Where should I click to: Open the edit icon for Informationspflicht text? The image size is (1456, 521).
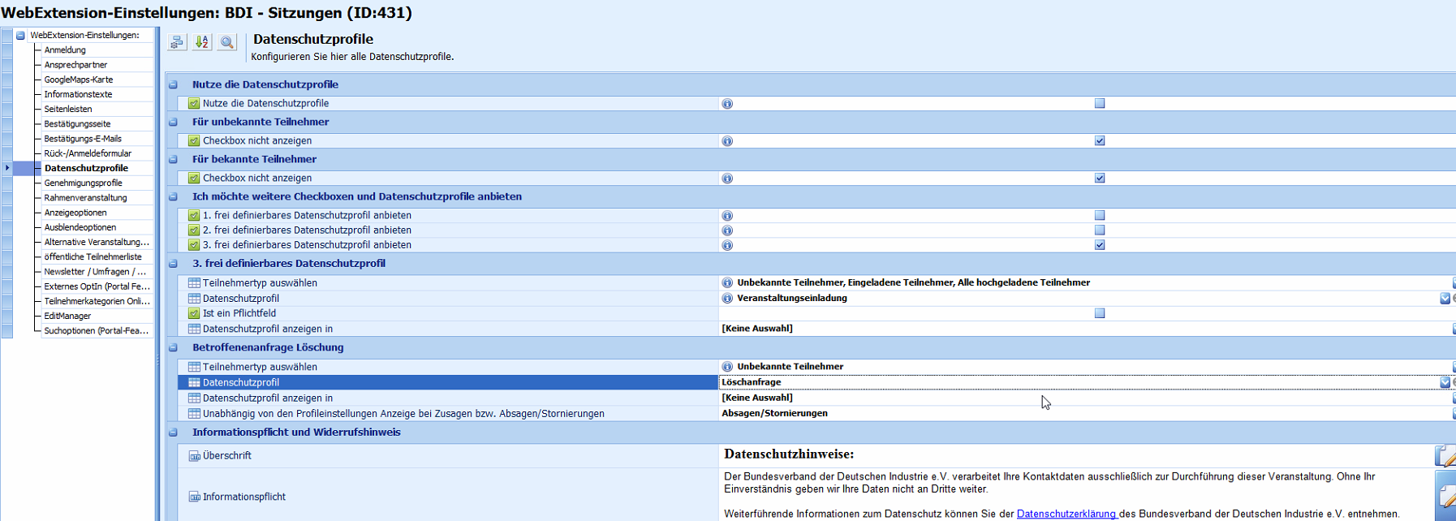[x=1445, y=495]
